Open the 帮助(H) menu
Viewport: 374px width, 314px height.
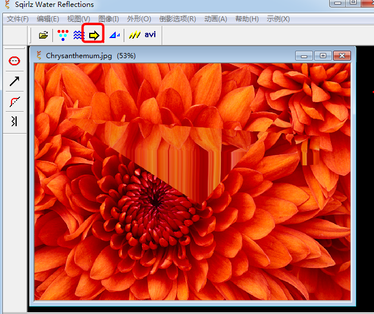247,19
